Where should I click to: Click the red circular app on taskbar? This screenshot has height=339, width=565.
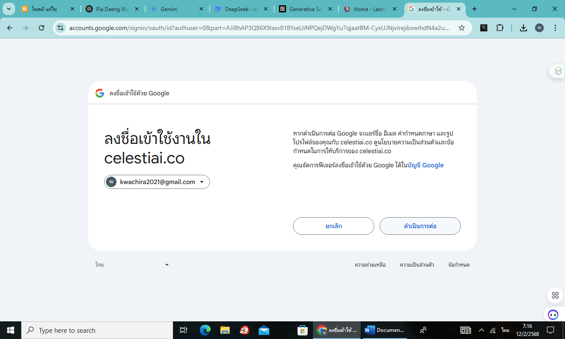tap(245, 330)
